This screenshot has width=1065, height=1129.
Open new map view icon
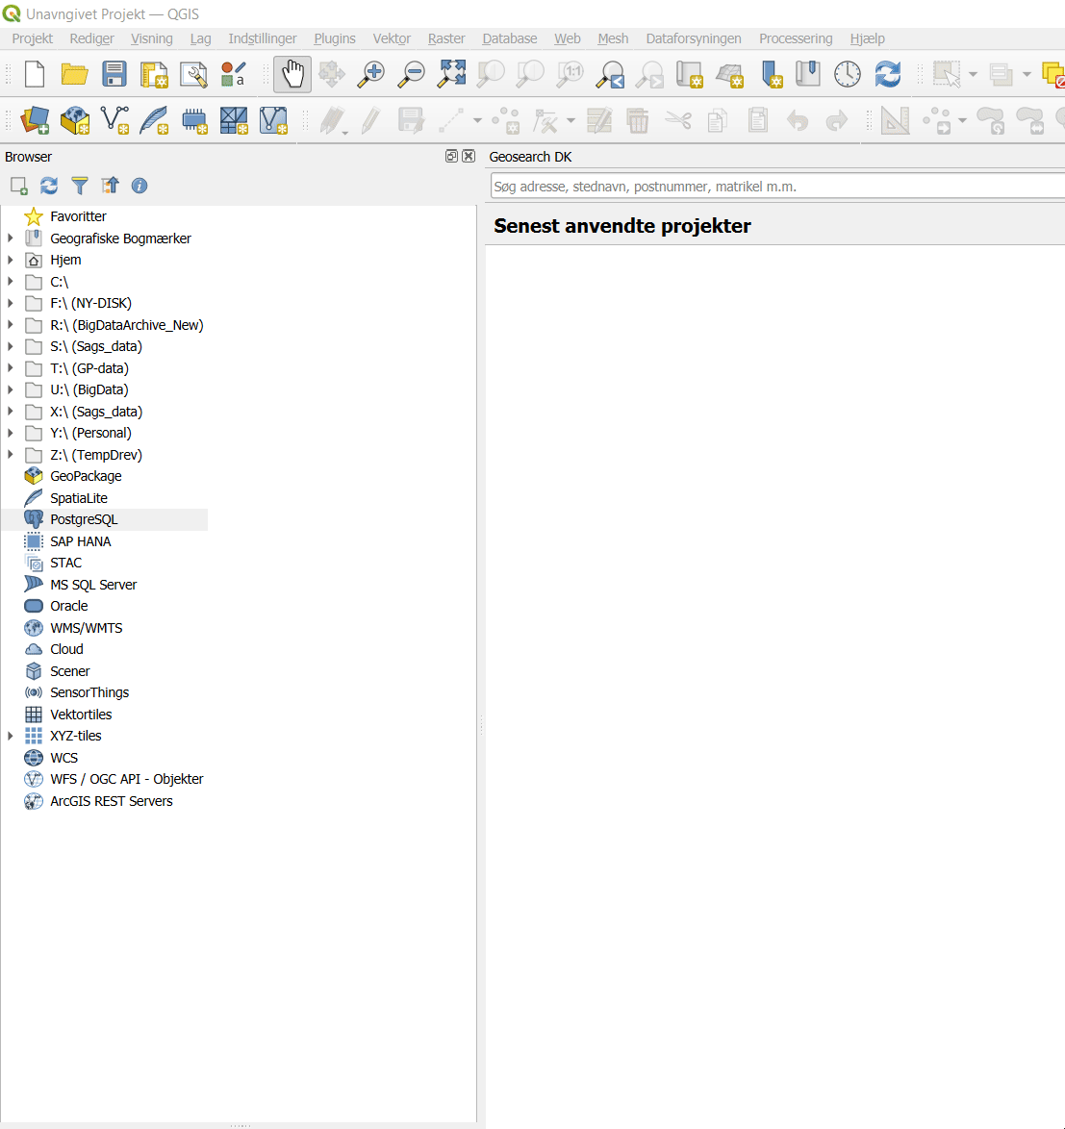click(x=689, y=74)
